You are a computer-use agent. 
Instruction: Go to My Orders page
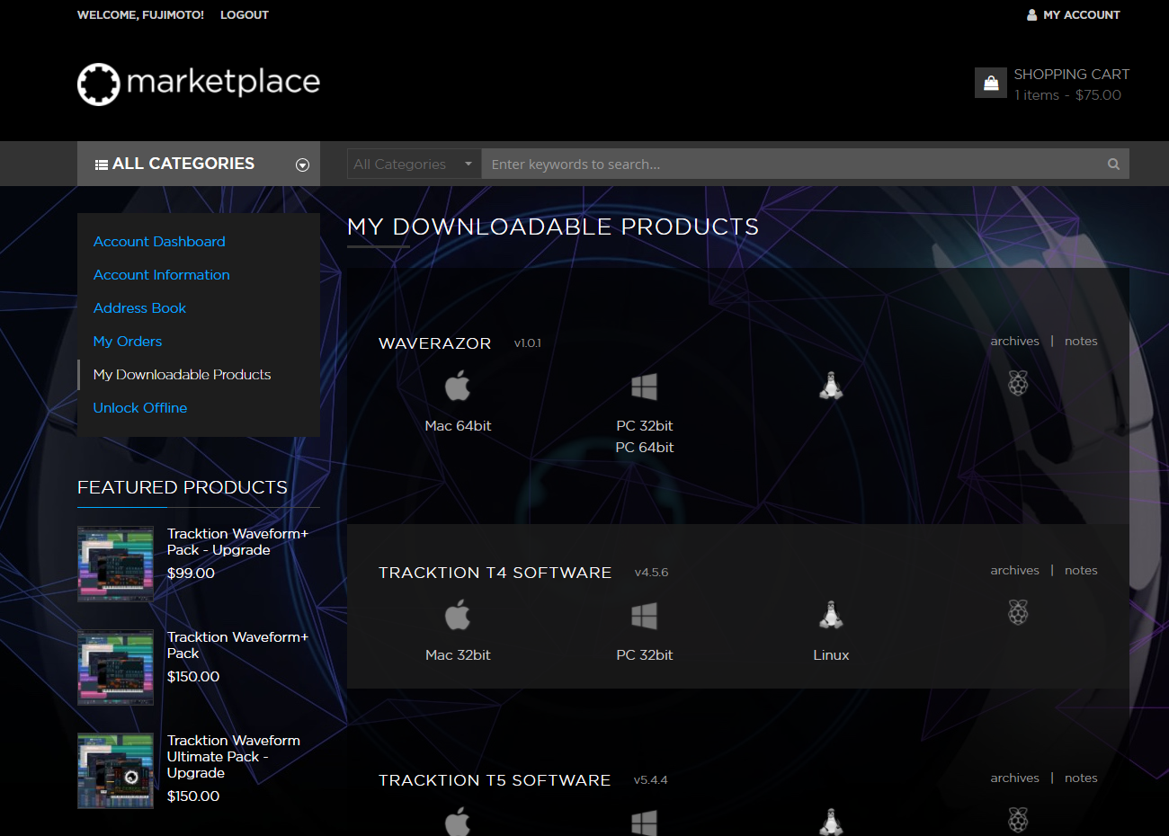pos(128,342)
